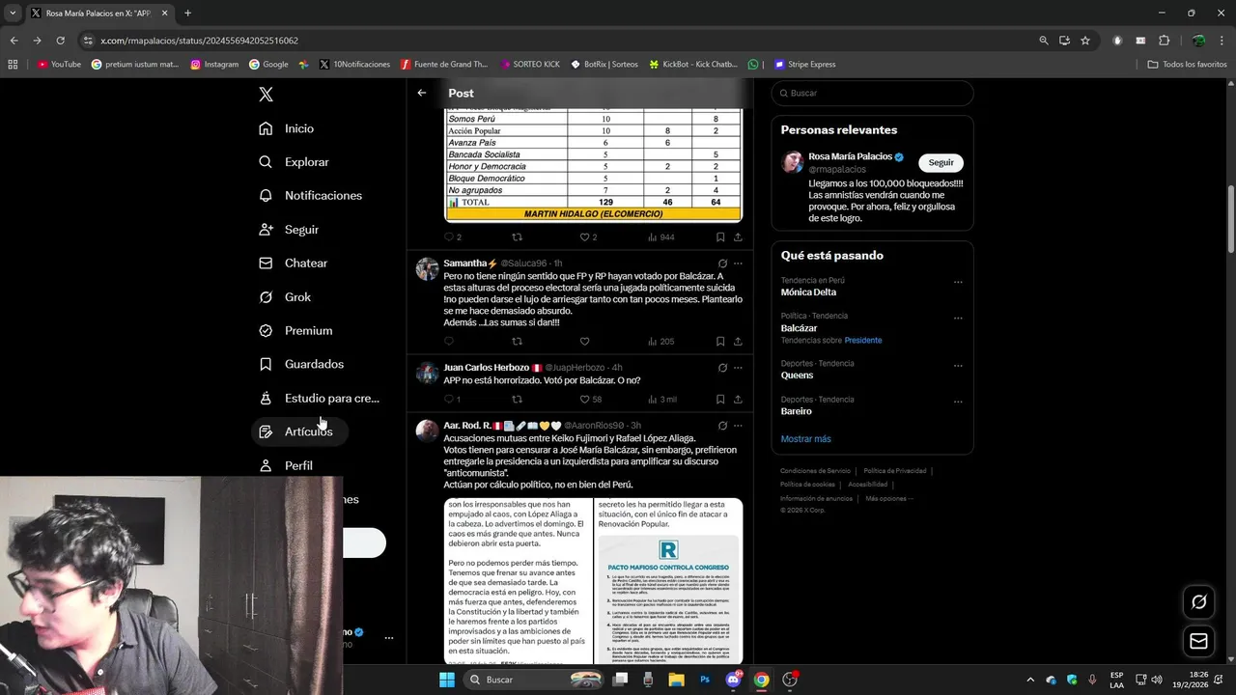Open Todos los favoritos folder

pos(1187,65)
